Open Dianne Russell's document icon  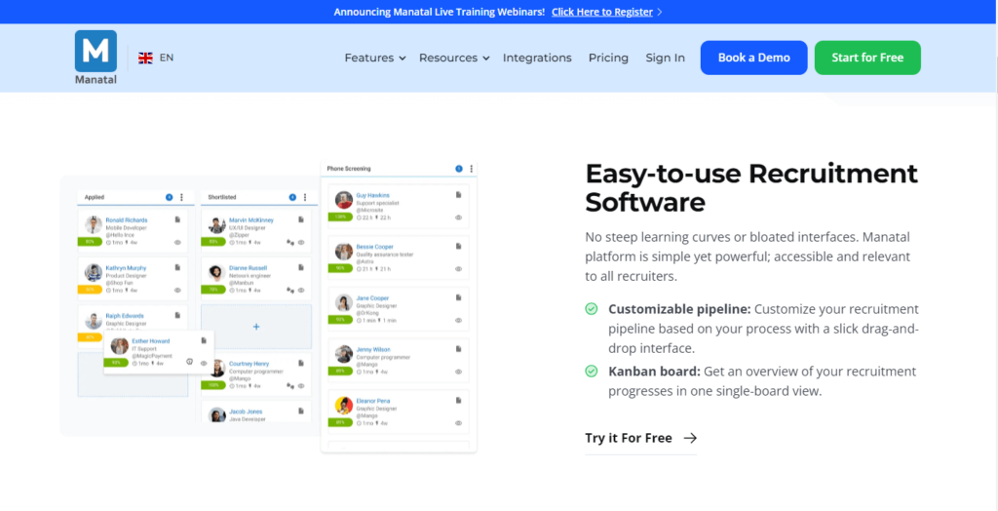tap(301, 267)
